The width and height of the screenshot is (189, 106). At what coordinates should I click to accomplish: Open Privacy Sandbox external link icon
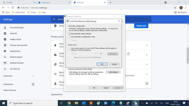[x=147, y=84]
